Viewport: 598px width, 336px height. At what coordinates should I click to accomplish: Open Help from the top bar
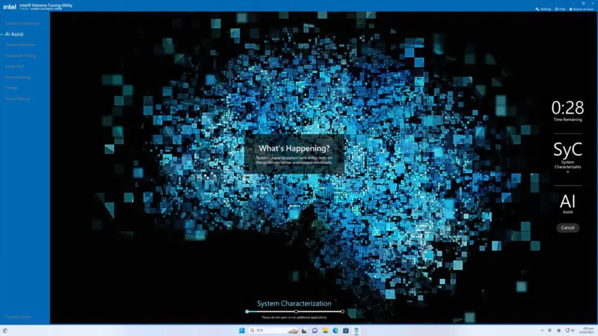pyautogui.click(x=557, y=9)
